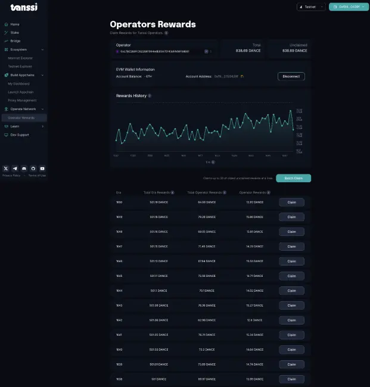
Task: Open Testnet Explorer menu item
Action: point(20,67)
